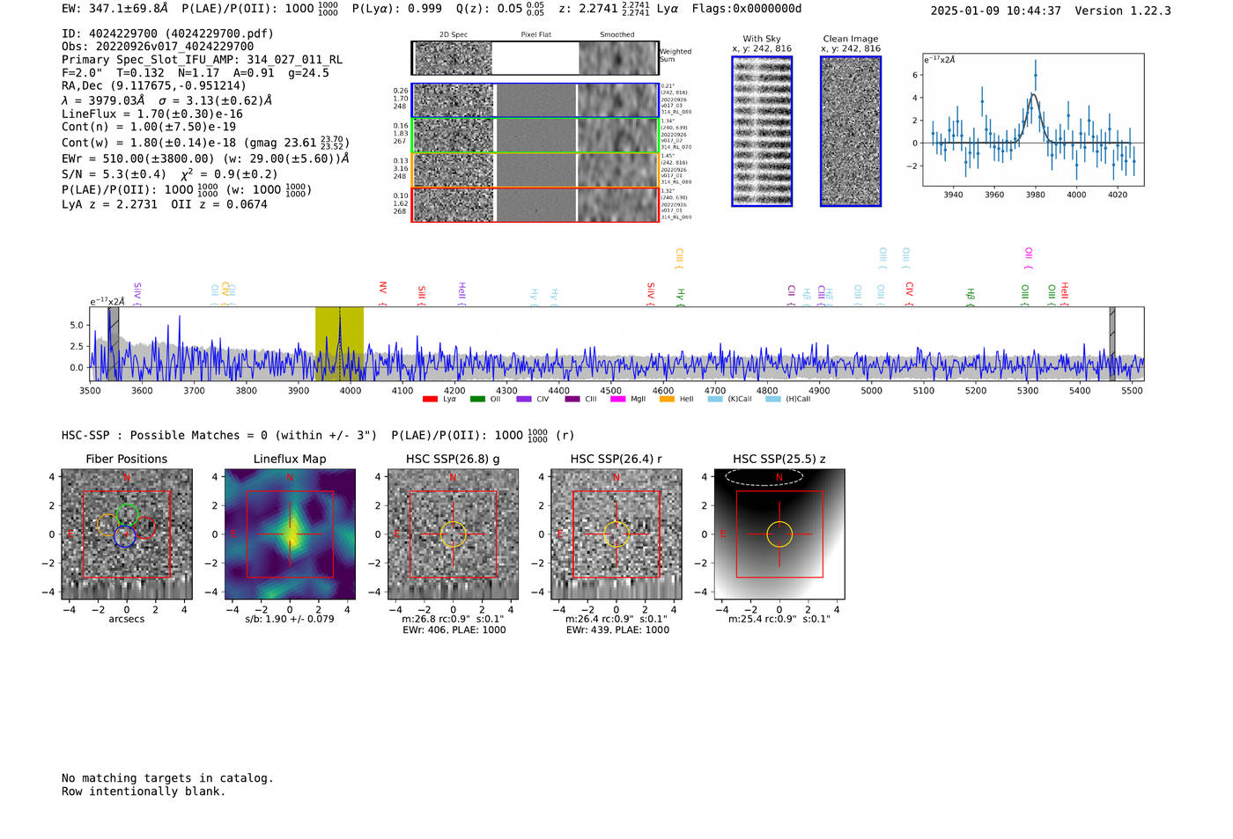
Task: Open the With Sky image cutout
Action: click(x=762, y=131)
